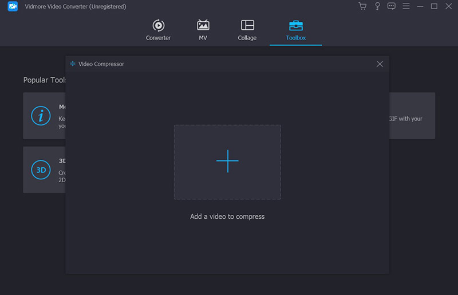Open the MV tab
Screen dimensions: 458x295
(203, 30)
